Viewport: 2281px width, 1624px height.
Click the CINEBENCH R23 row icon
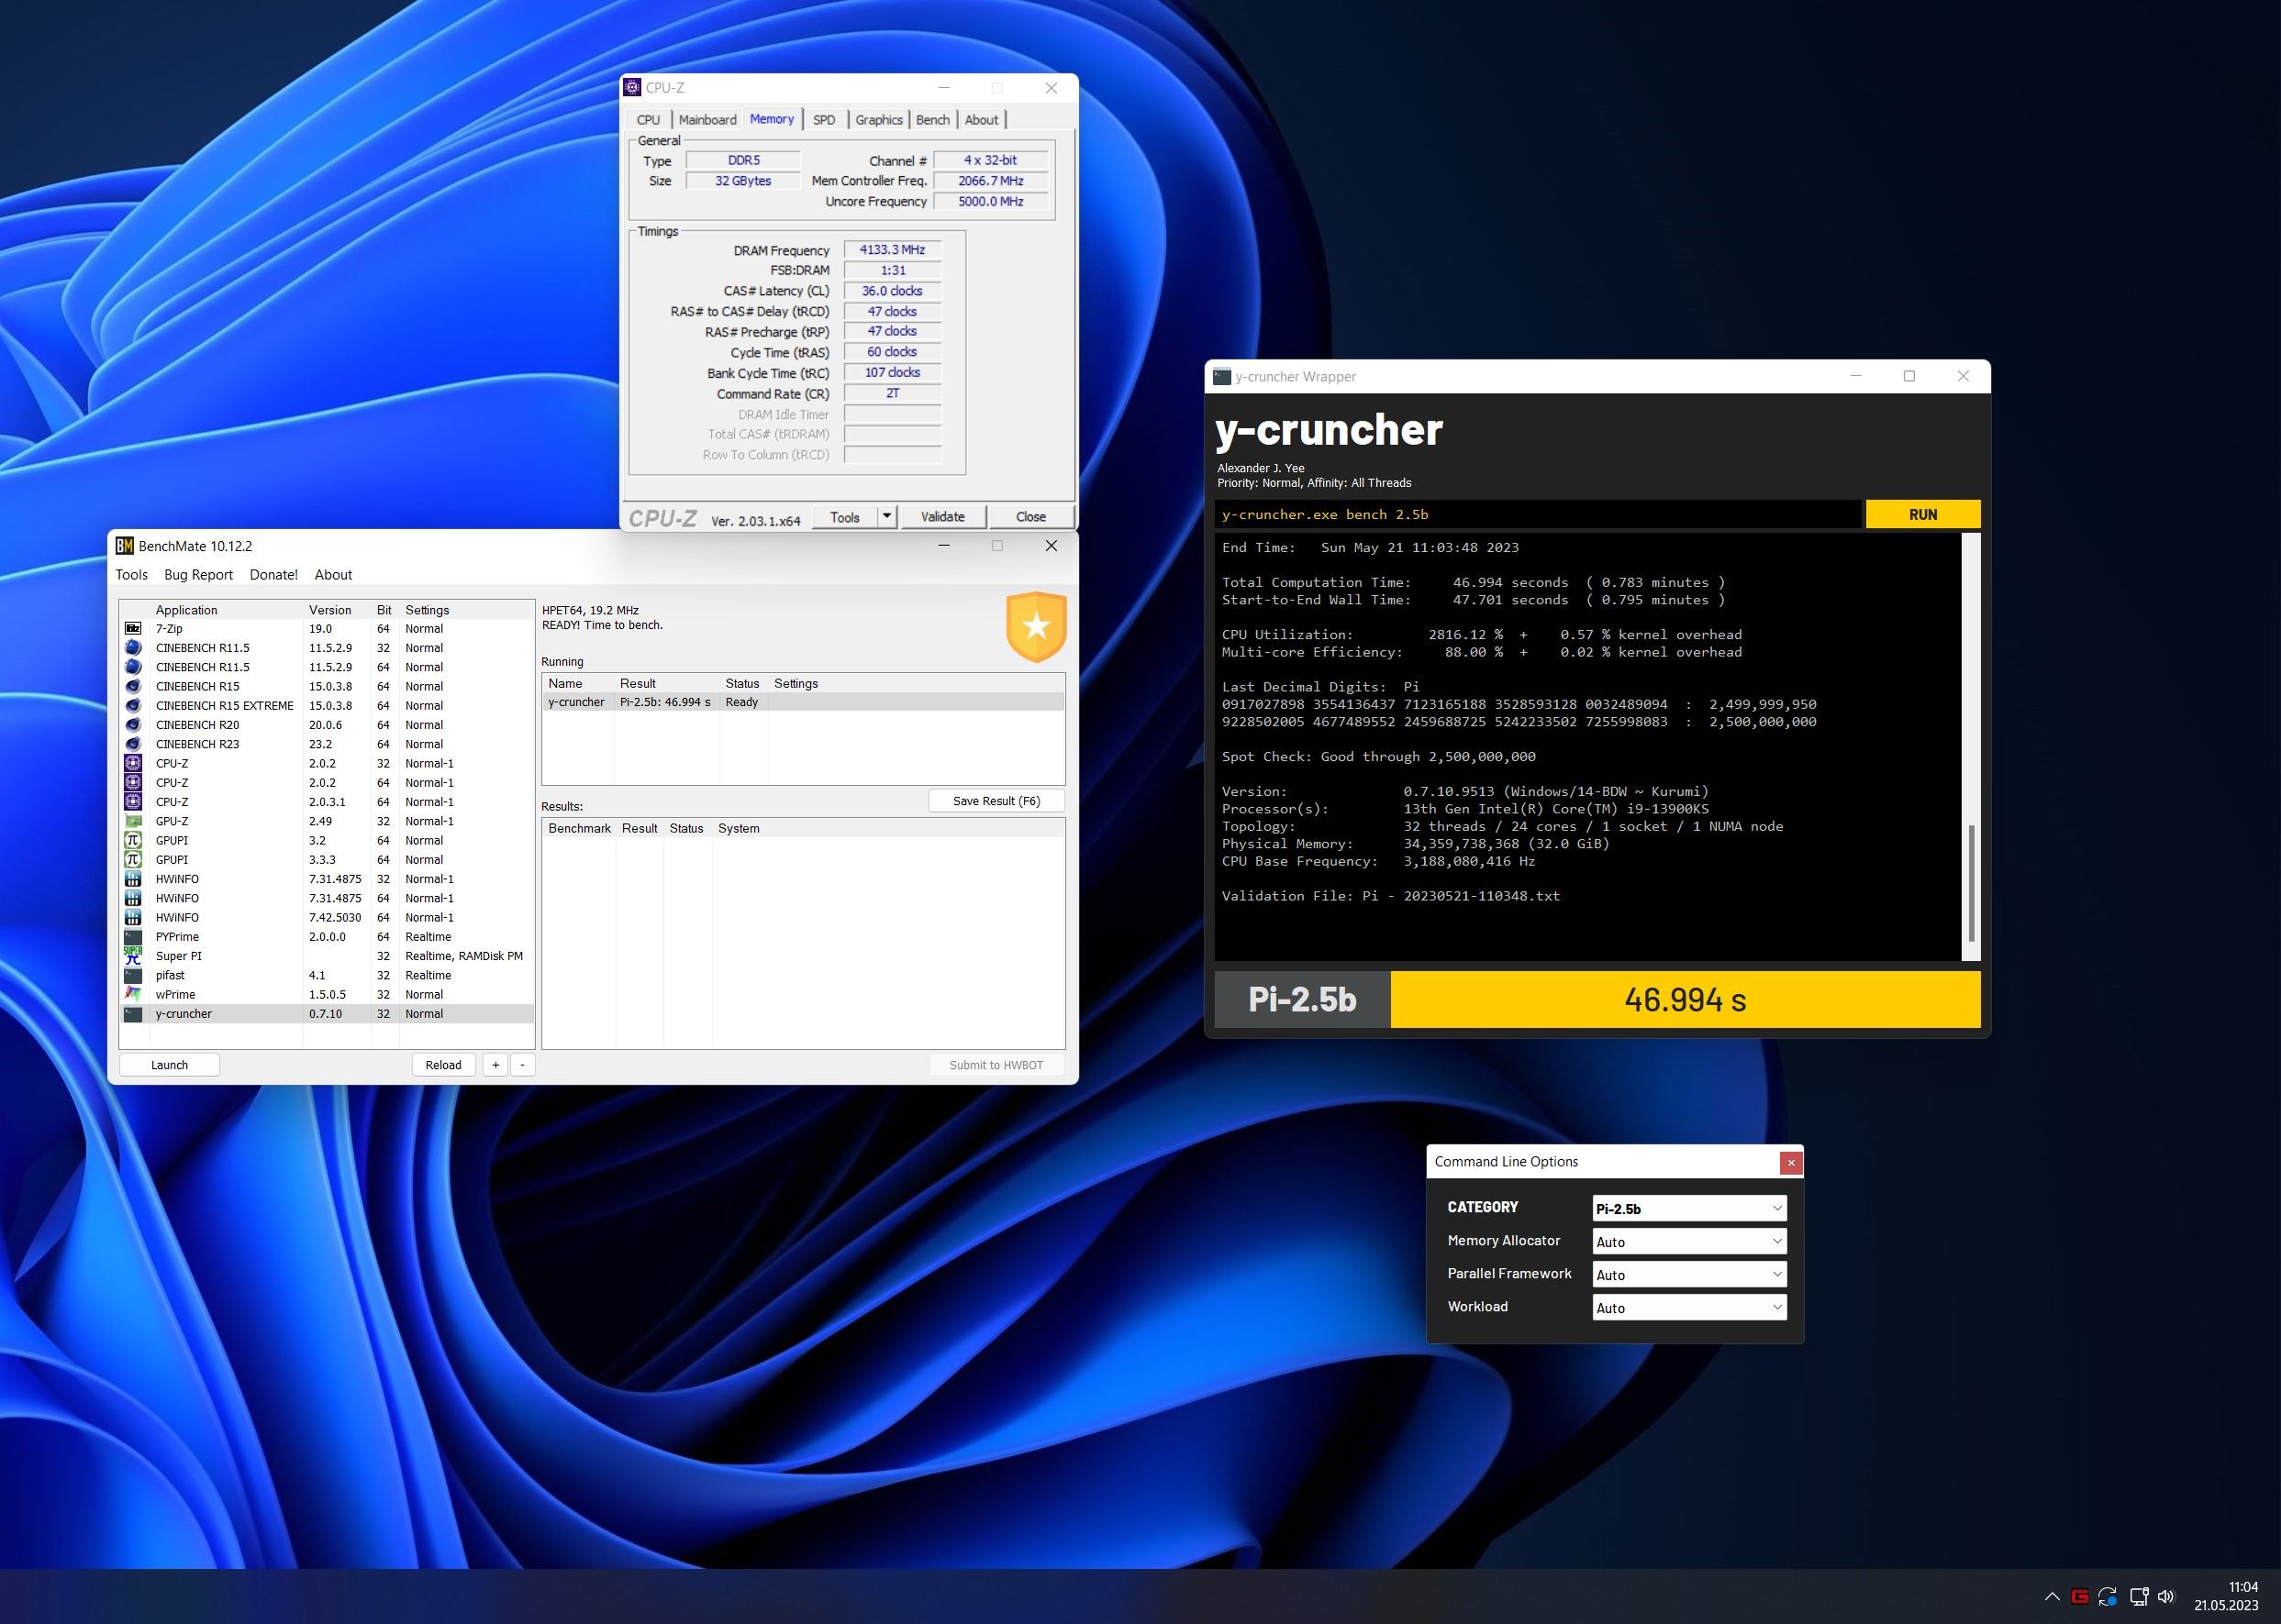132,744
